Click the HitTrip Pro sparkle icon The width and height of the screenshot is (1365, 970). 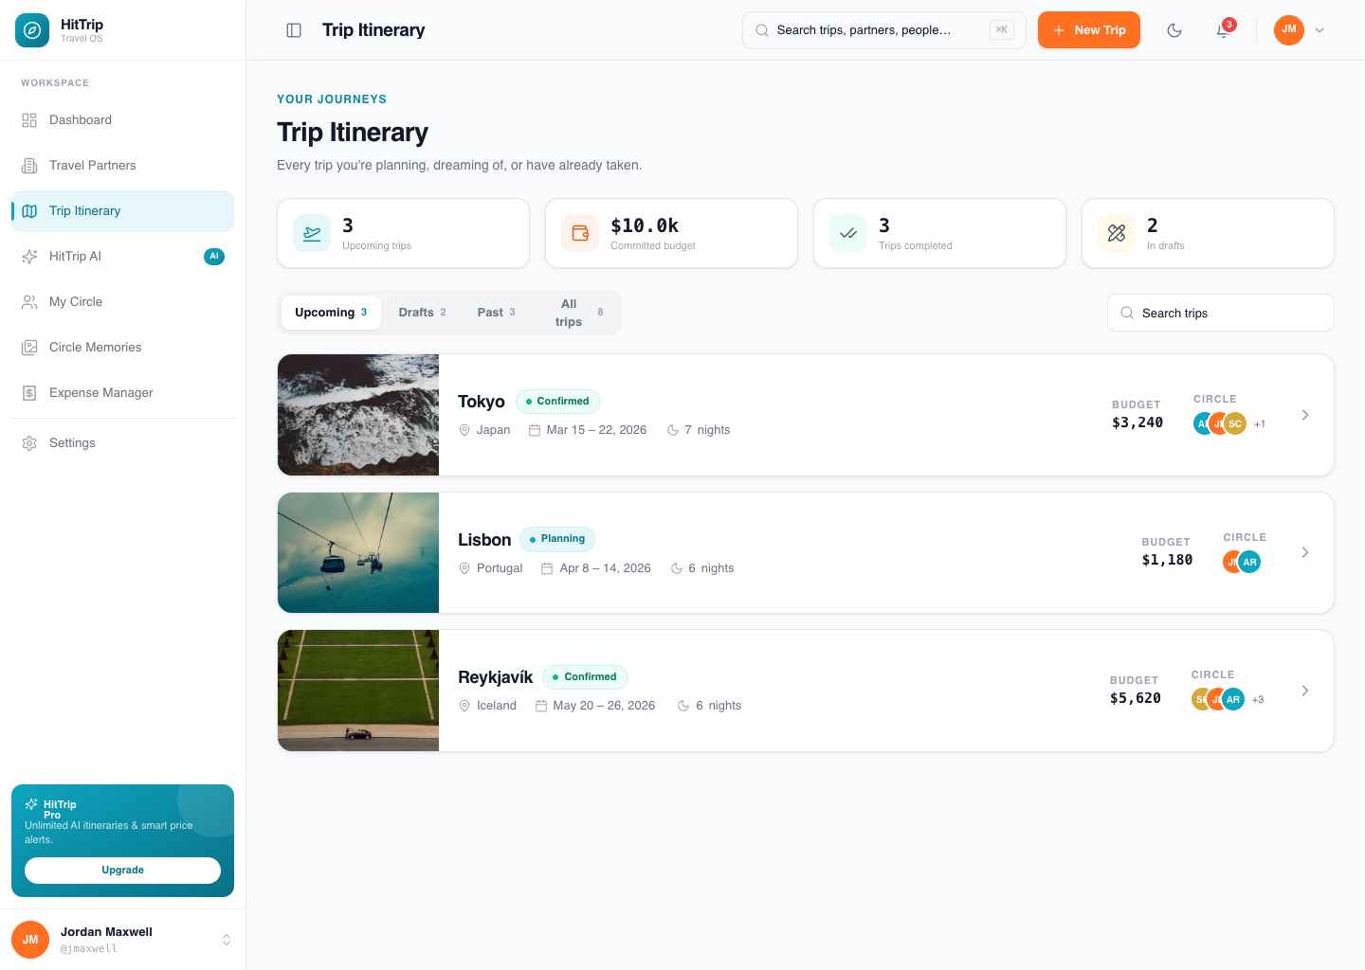point(31,804)
